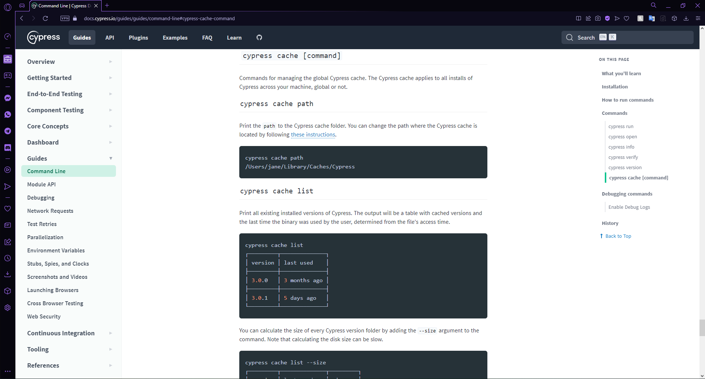Collapse the Guides section

pos(69,158)
